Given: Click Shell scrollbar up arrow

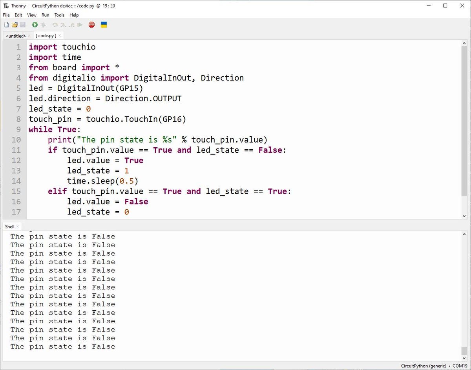Looking at the screenshot, I should pos(464,234).
